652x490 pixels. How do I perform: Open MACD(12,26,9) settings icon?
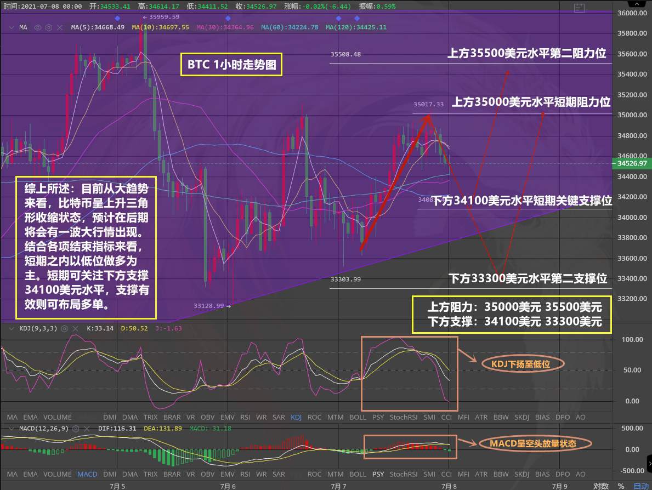[76, 429]
